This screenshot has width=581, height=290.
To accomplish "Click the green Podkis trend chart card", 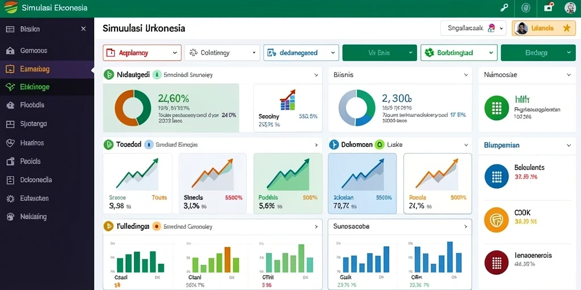I will pos(288,184).
